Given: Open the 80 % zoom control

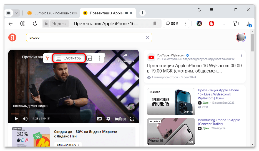Looking at the screenshot, I should 172,24.
